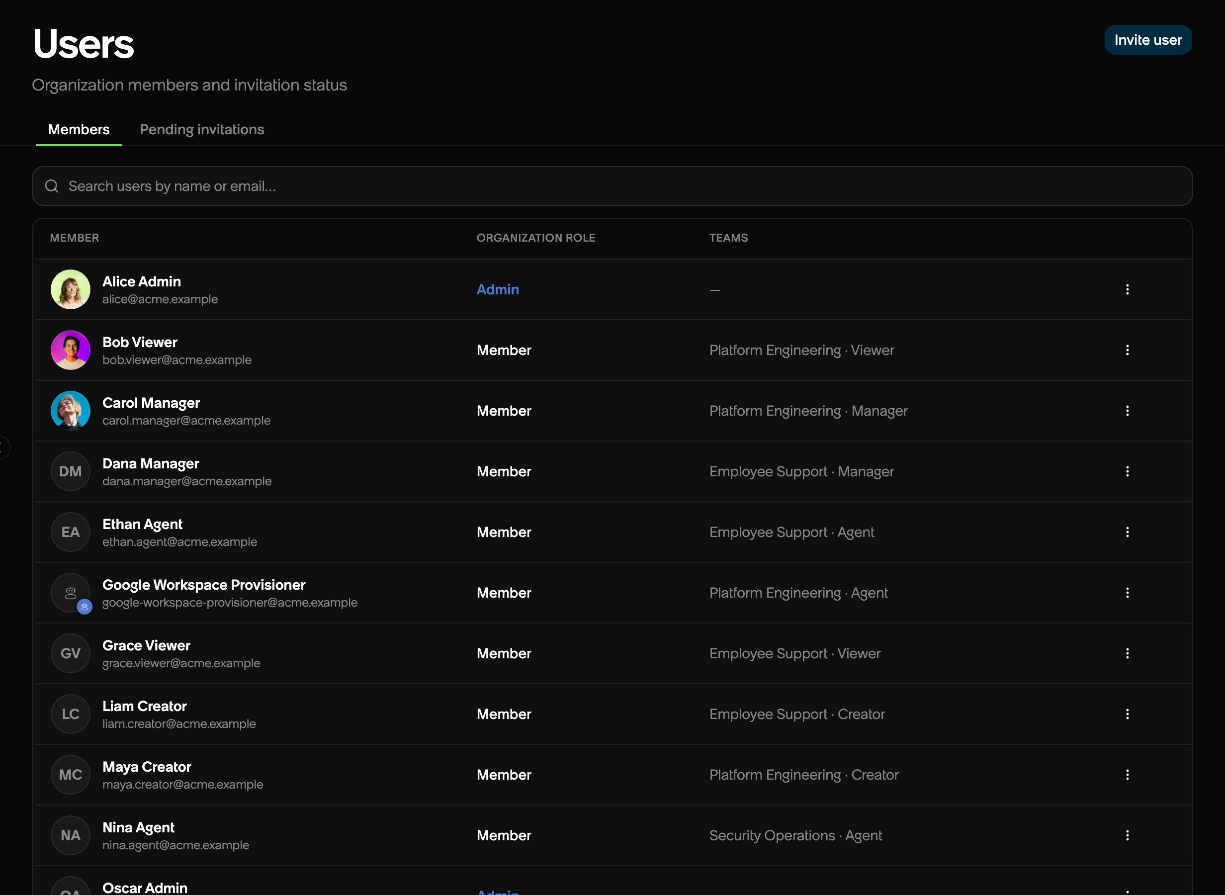Viewport: 1225px width, 895px height.
Task: Click the Admin role for Alice Admin
Action: coord(498,289)
